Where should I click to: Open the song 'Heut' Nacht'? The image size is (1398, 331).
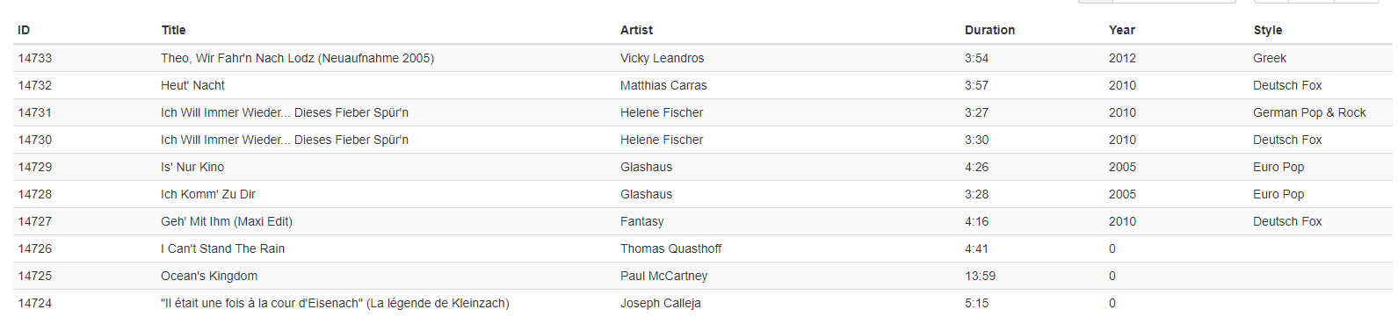(192, 85)
